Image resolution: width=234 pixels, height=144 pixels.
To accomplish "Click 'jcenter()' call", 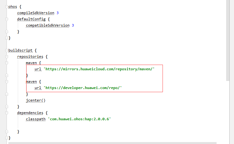I will click(x=36, y=100).
